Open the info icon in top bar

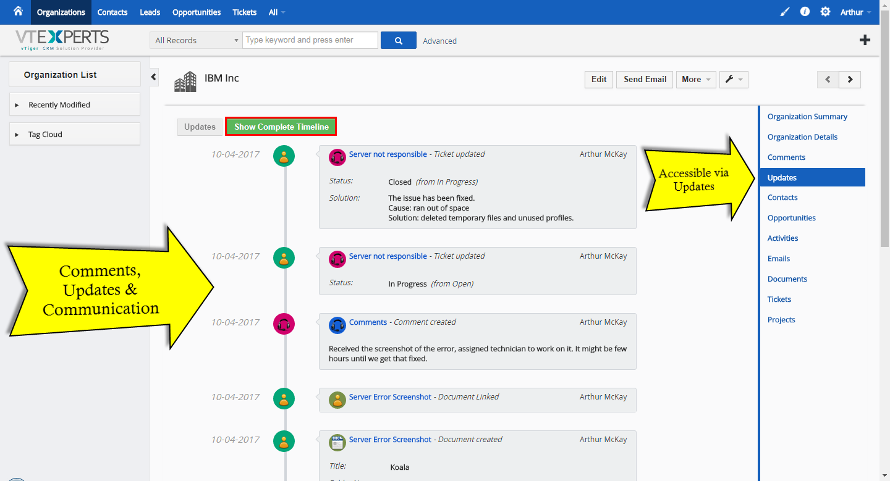point(805,12)
